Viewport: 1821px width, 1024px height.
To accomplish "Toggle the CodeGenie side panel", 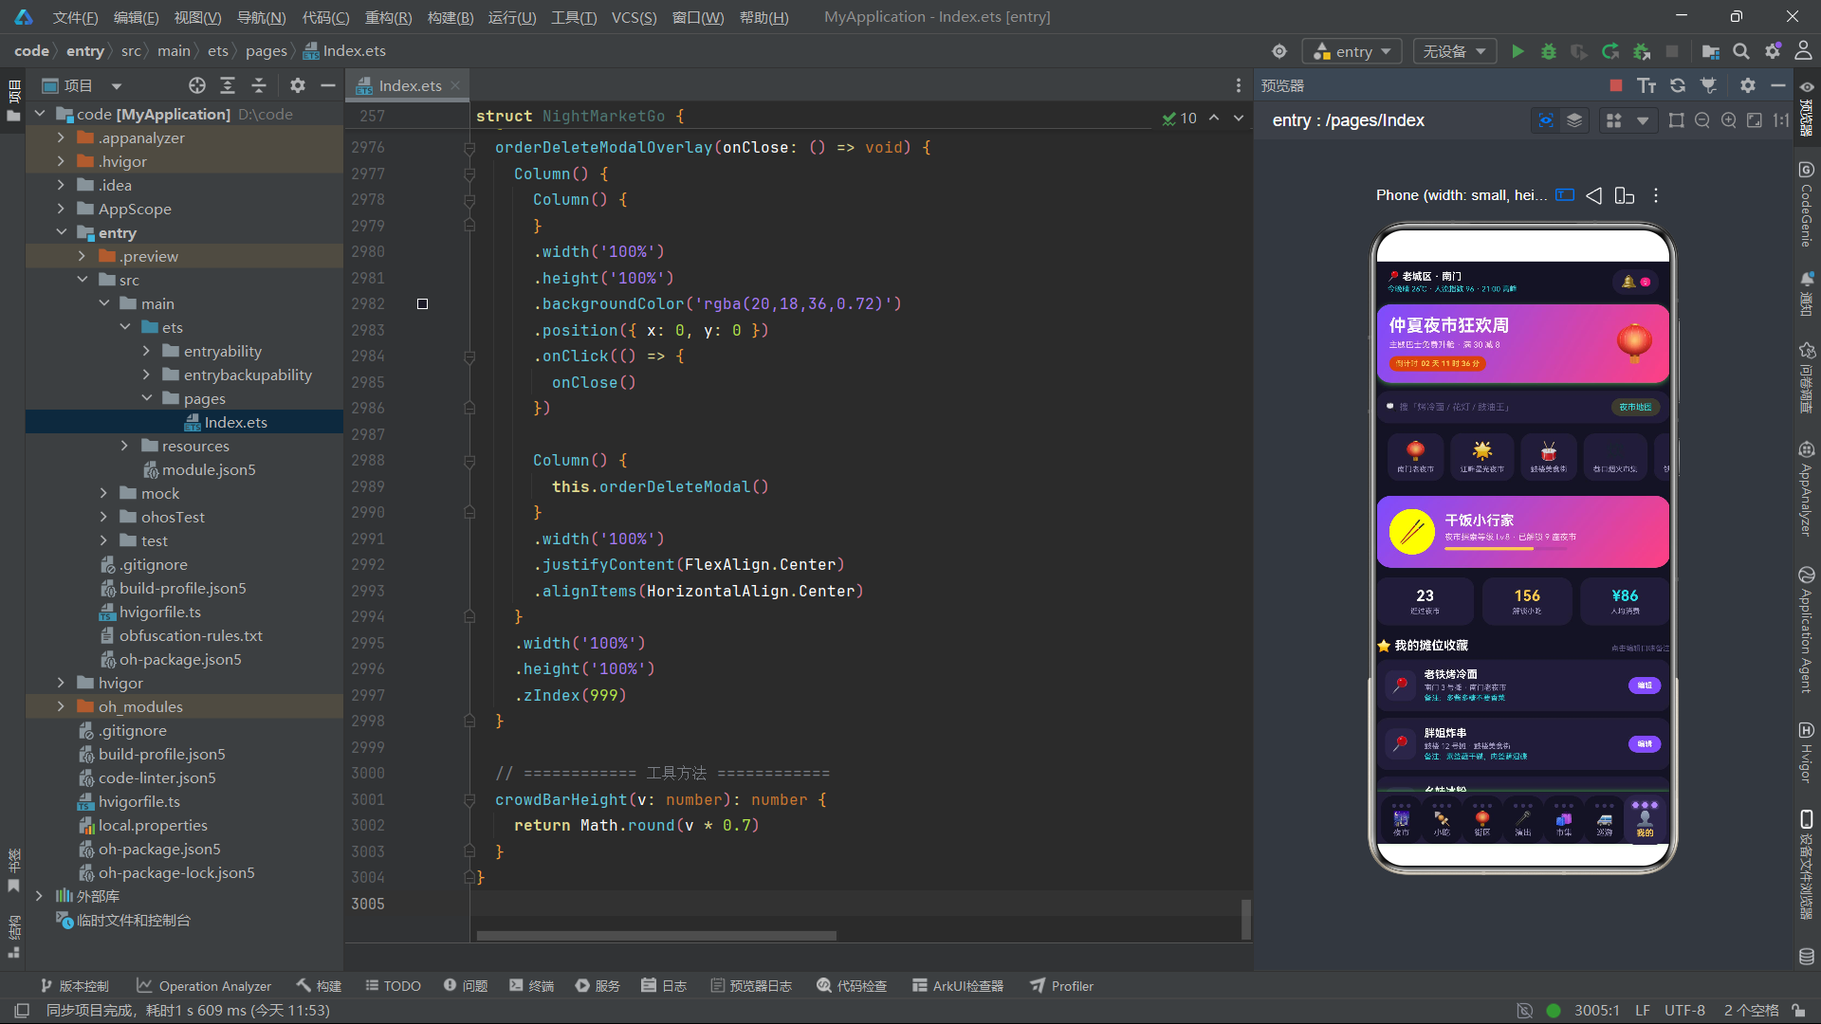I will (1806, 204).
